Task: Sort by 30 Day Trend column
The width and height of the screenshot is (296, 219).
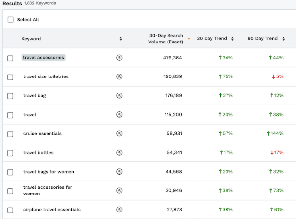Action: point(232,39)
